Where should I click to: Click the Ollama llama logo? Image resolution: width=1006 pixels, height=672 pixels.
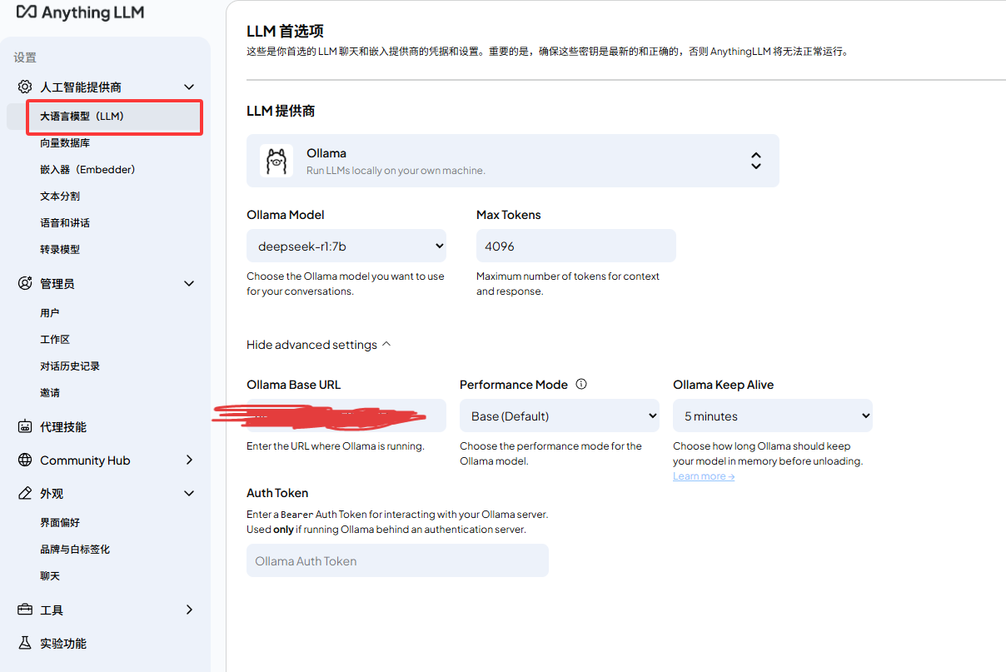276,161
